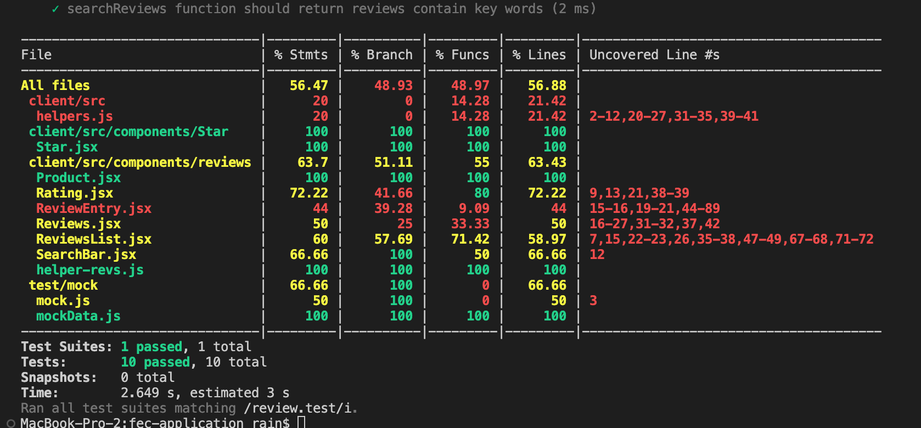Click the client/src/components/Star directory label
Image resolution: width=921 pixels, height=428 pixels.
tap(128, 132)
